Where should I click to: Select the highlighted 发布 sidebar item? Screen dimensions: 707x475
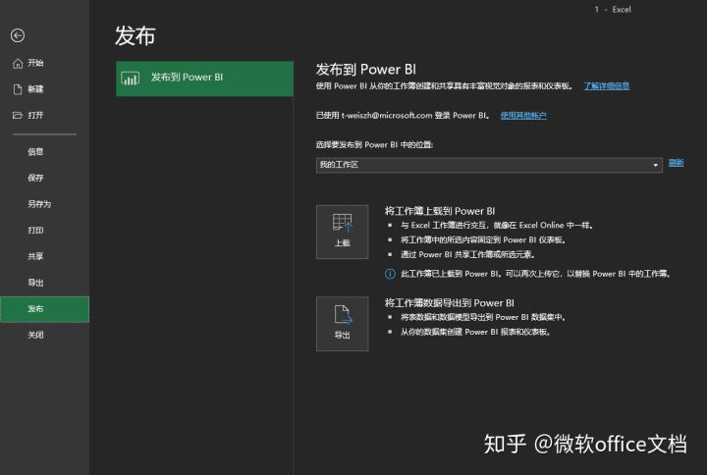click(44, 309)
